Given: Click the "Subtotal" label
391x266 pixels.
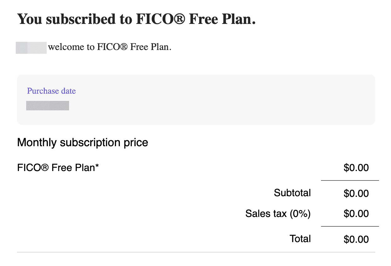Looking at the screenshot, I should (292, 193).
